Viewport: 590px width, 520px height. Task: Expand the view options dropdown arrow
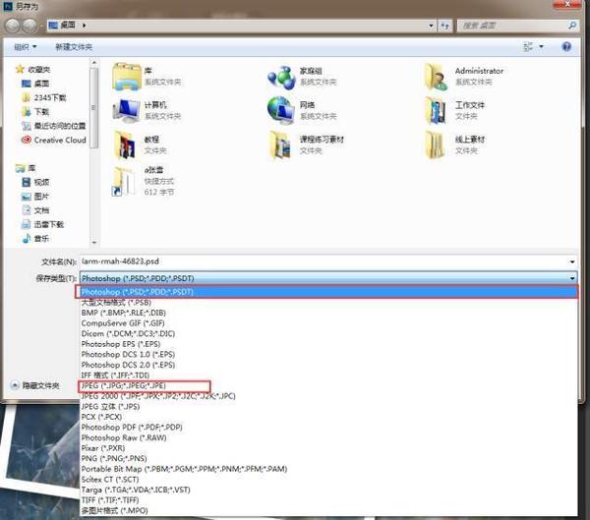click(541, 46)
